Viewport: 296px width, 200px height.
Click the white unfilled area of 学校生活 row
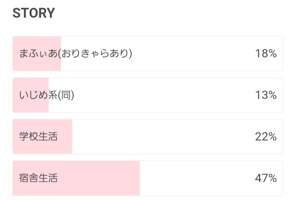[x=178, y=137]
